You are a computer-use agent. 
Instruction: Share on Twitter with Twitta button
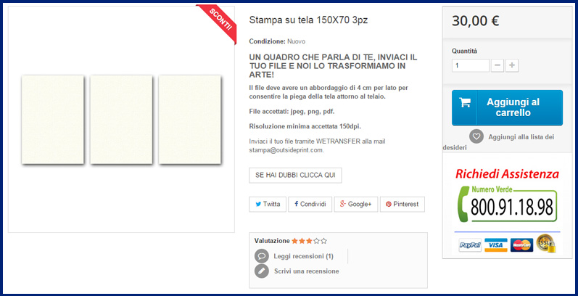(x=268, y=204)
